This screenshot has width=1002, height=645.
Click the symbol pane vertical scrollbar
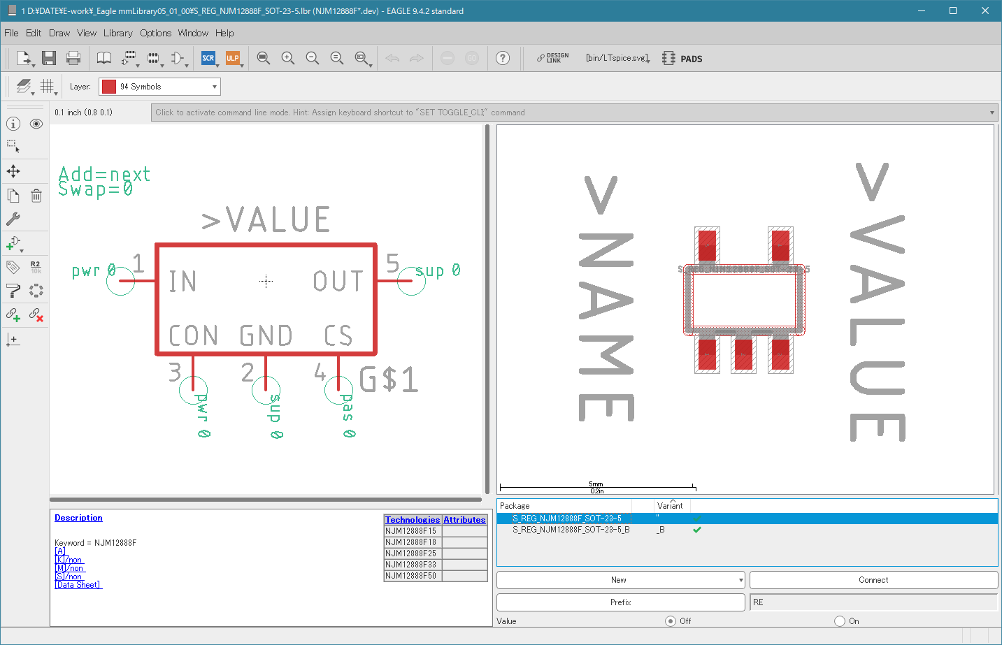487,310
